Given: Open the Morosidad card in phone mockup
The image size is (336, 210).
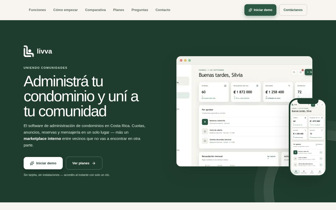Looking at the screenshot, I should (300, 134).
